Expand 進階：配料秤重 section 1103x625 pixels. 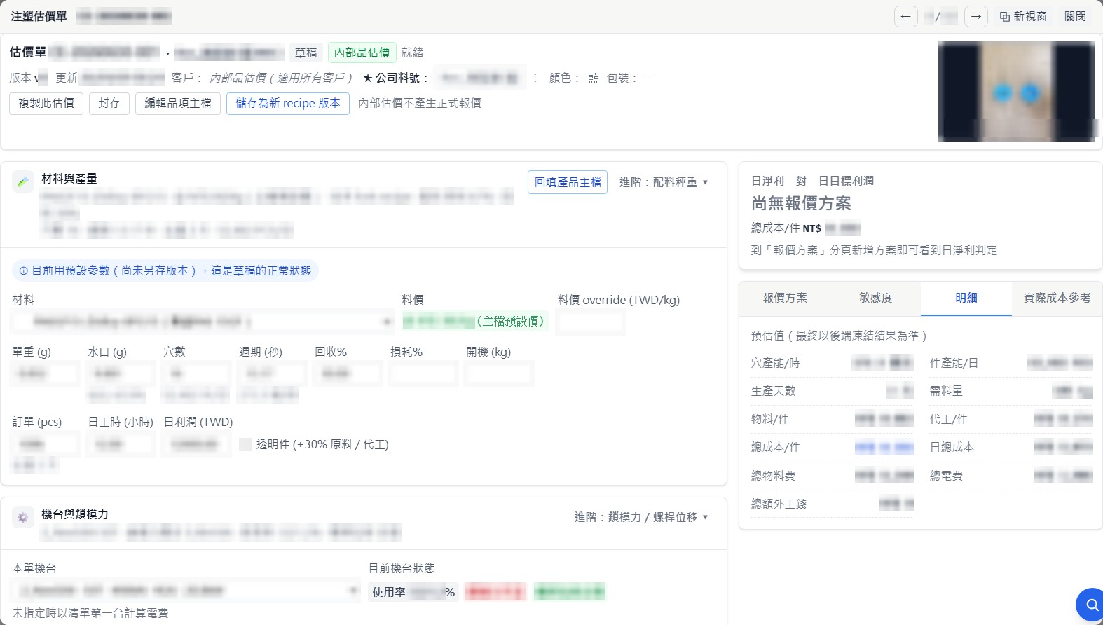[x=664, y=182]
